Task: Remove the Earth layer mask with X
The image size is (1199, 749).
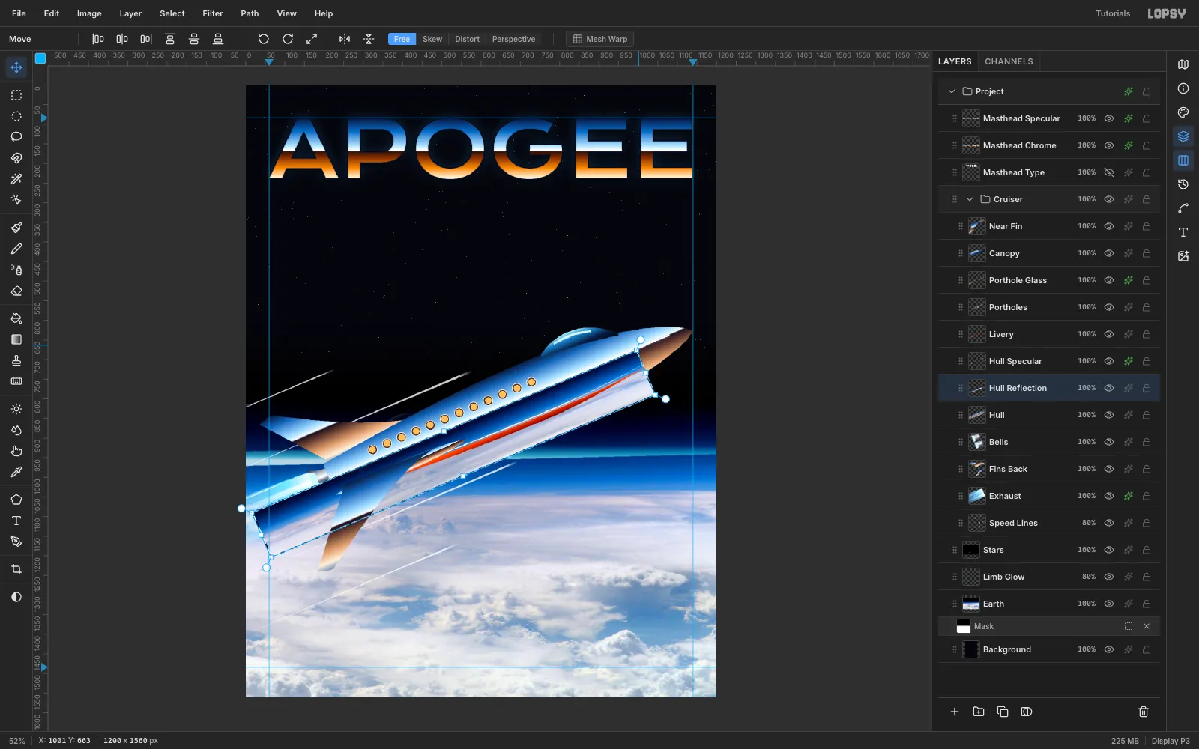Action: coord(1147,626)
